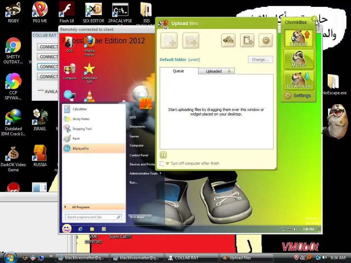351x263 pixels.
Task: Open the PEG ME desktop shortcut
Action: point(40,13)
